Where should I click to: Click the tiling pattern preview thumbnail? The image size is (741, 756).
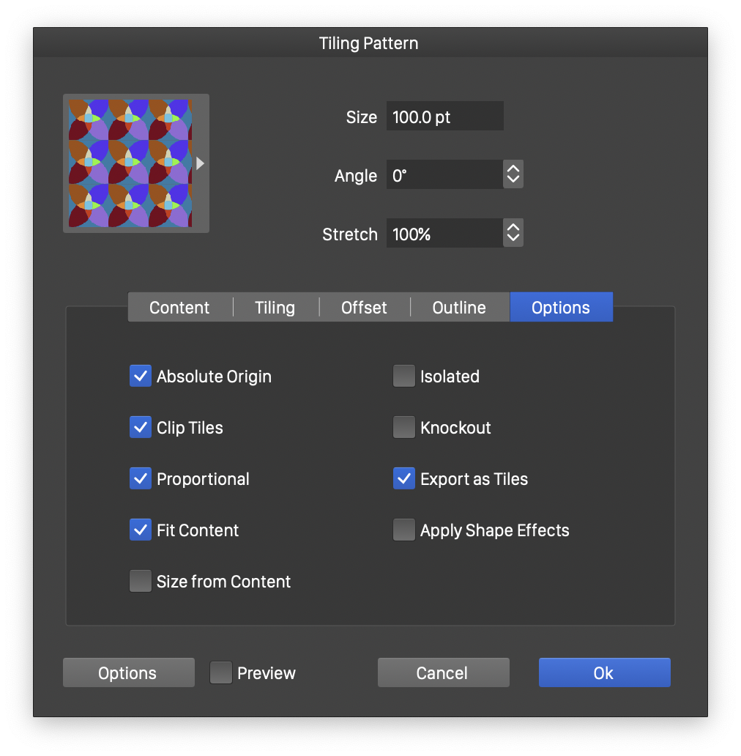[130, 163]
